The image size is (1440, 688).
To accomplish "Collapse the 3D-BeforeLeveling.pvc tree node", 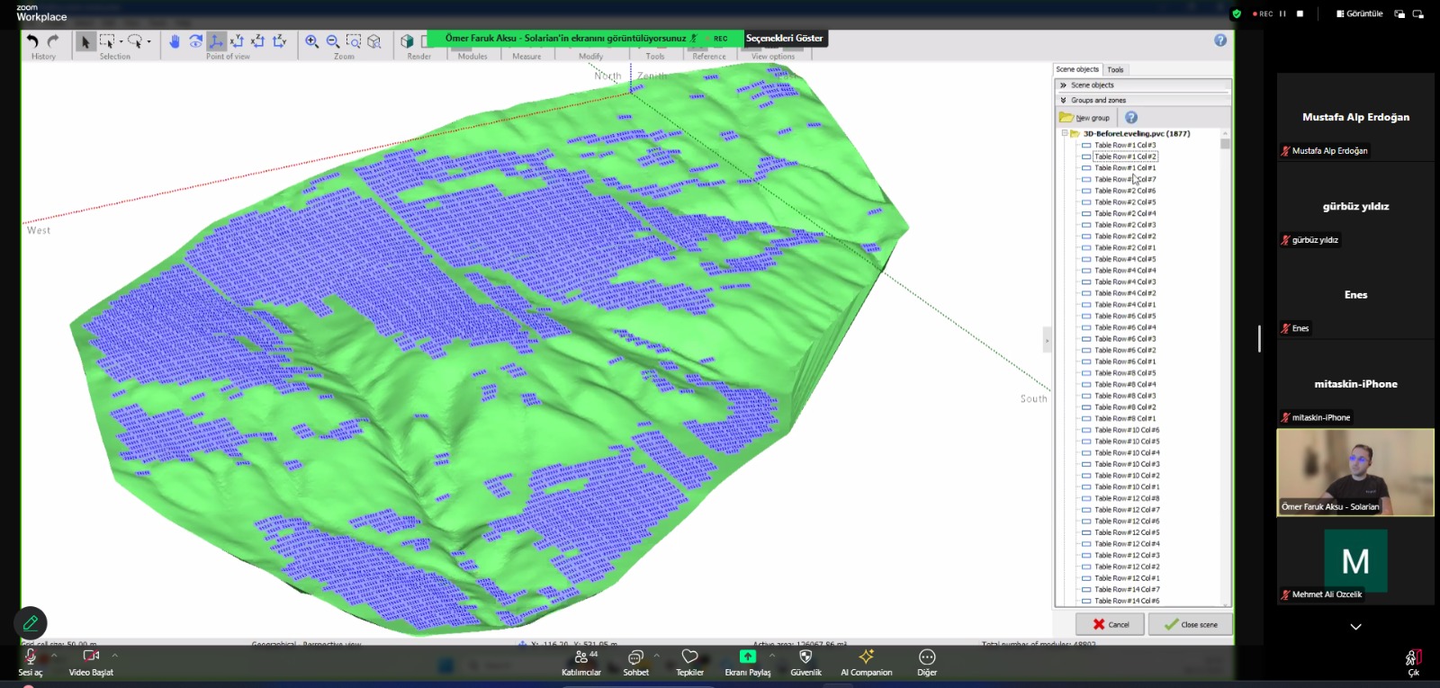I will (1064, 133).
